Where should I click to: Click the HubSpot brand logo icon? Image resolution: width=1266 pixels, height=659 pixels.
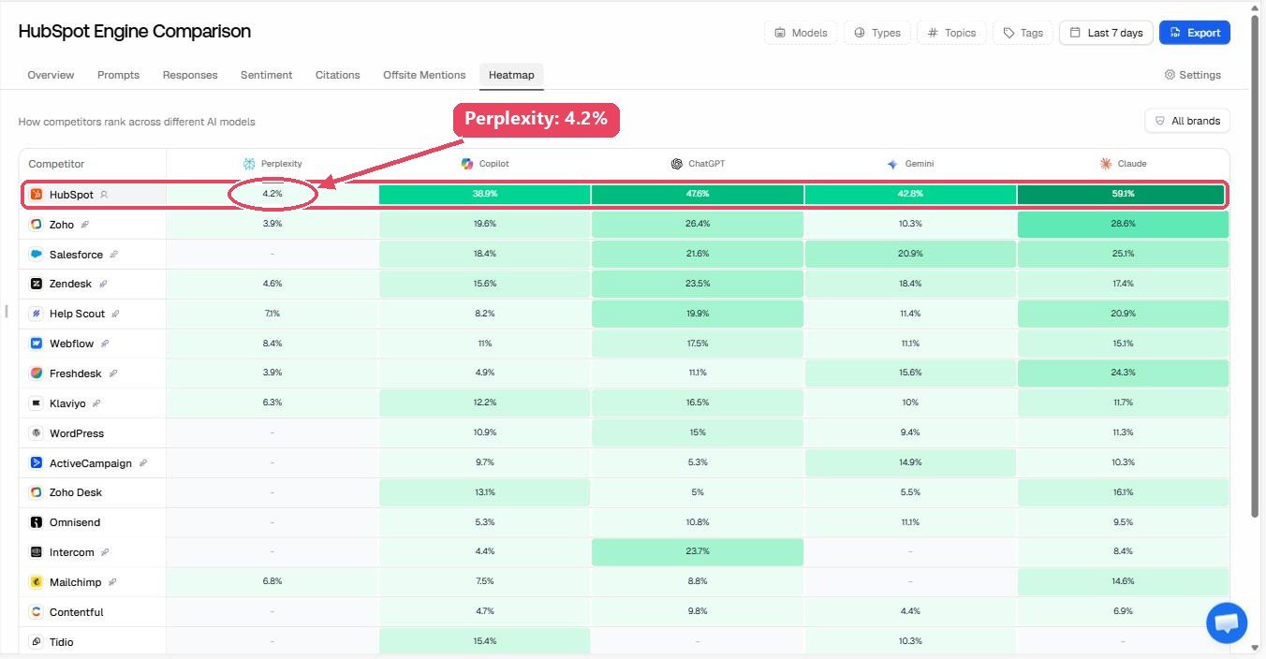(x=37, y=195)
